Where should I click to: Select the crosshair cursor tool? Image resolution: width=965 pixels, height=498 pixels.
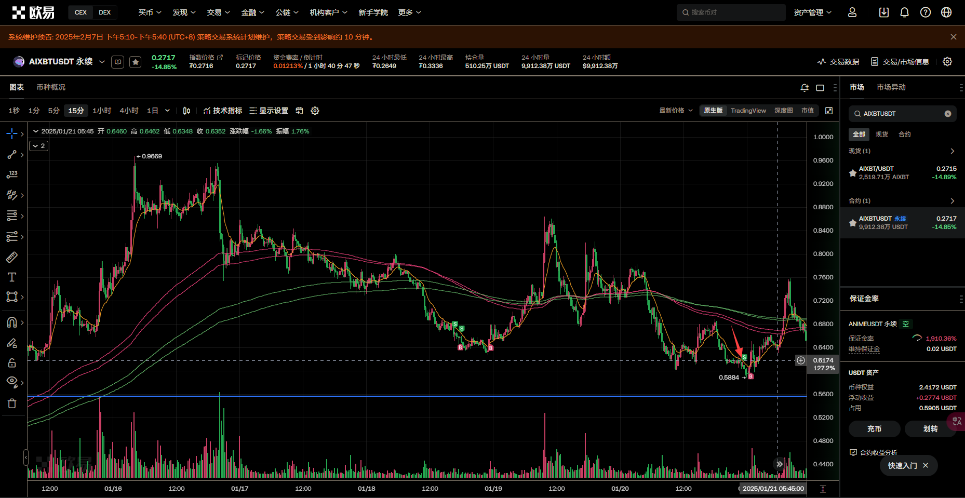click(x=11, y=134)
